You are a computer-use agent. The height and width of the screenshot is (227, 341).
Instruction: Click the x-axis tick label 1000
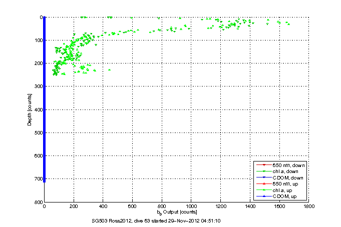point(191,206)
